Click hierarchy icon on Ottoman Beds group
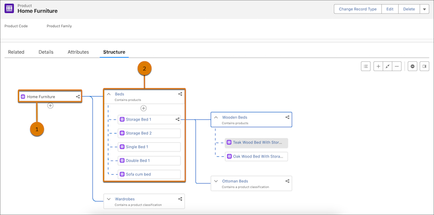The width and height of the screenshot is (434, 215). click(x=288, y=181)
